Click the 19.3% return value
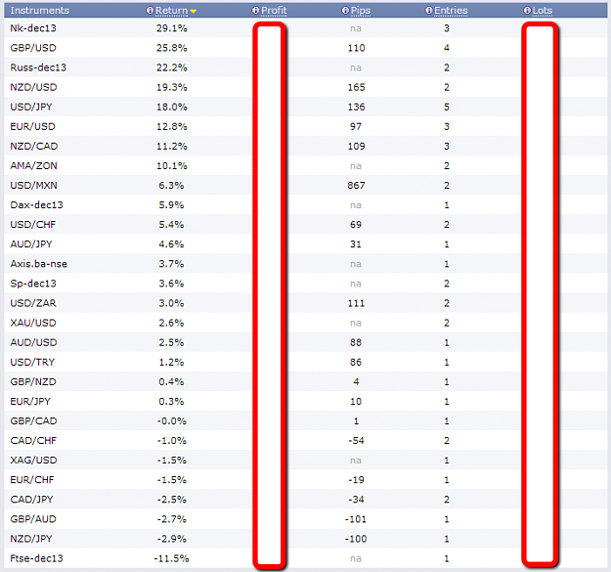 click(172, 87)
